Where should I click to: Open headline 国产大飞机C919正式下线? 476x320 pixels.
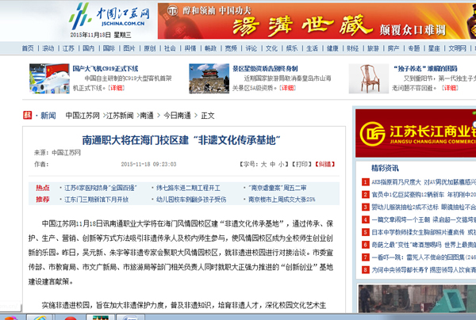coord(106,68)
